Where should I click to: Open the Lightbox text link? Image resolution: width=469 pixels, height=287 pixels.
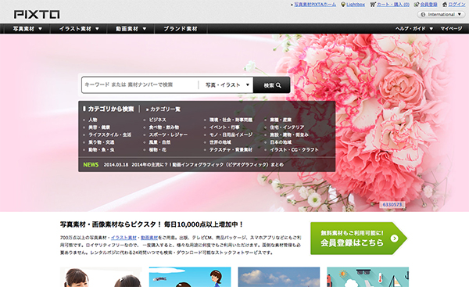[x=356, y=5]
